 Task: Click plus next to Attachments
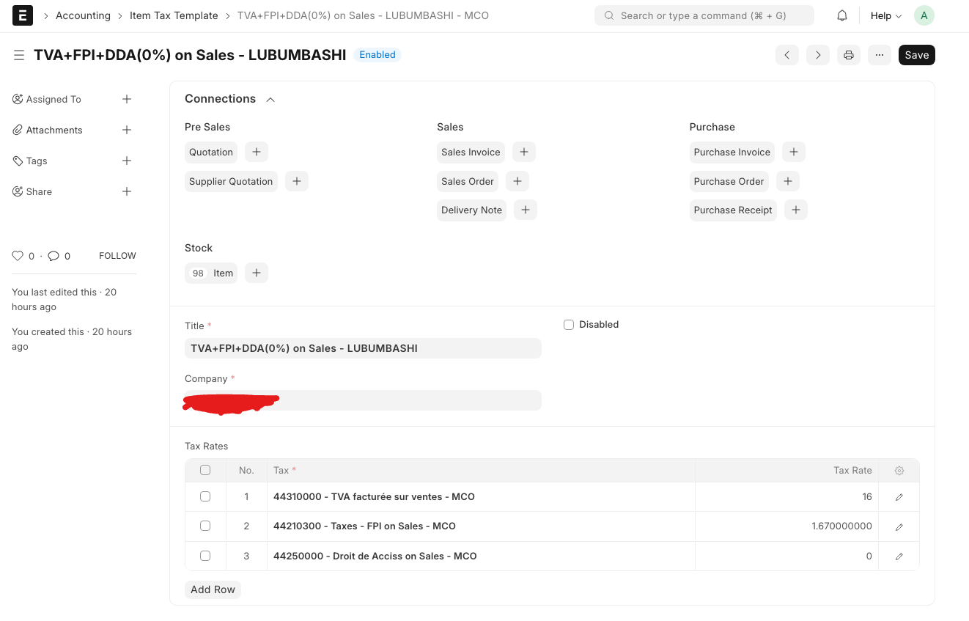(x=127, y=130)
